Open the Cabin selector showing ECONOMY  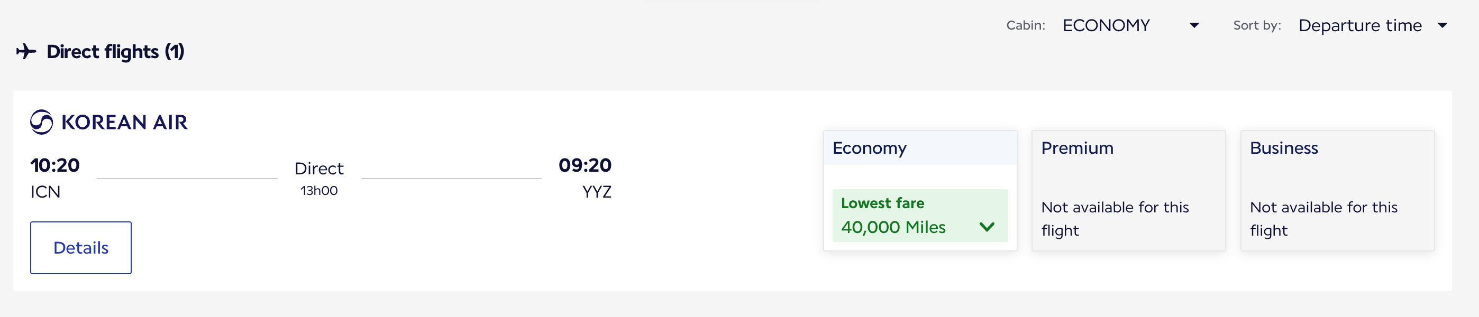coord(1105,25)
